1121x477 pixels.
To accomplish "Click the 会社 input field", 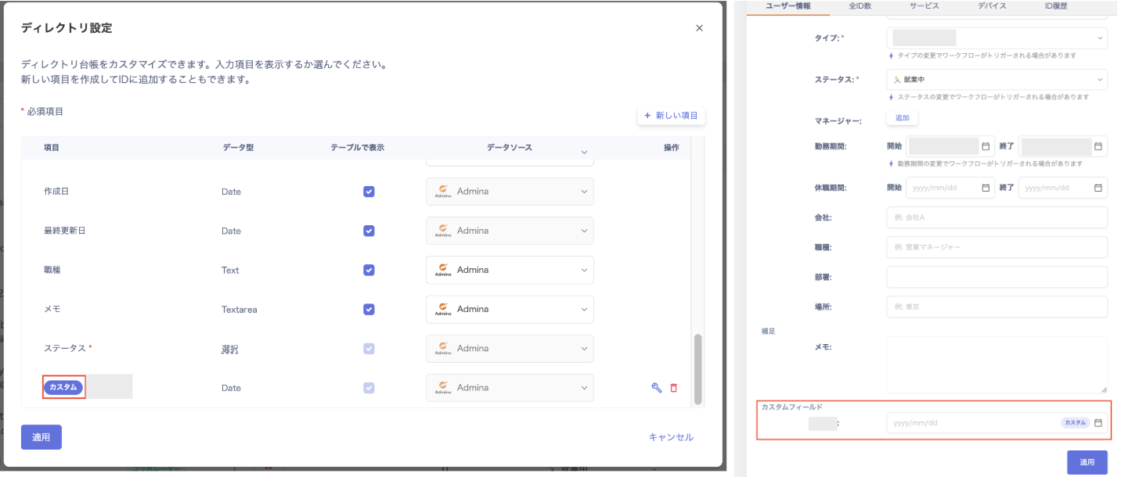I will [x=997, y=217].
